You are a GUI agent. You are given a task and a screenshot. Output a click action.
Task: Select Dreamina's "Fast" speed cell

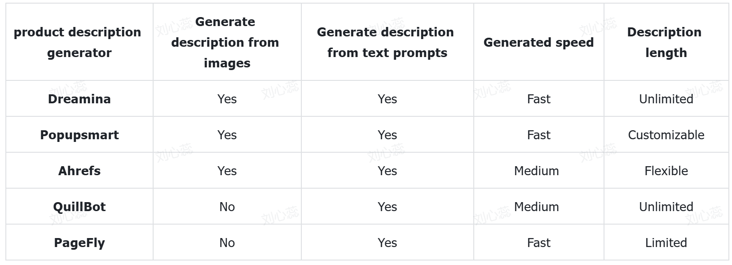click(538, 99)
